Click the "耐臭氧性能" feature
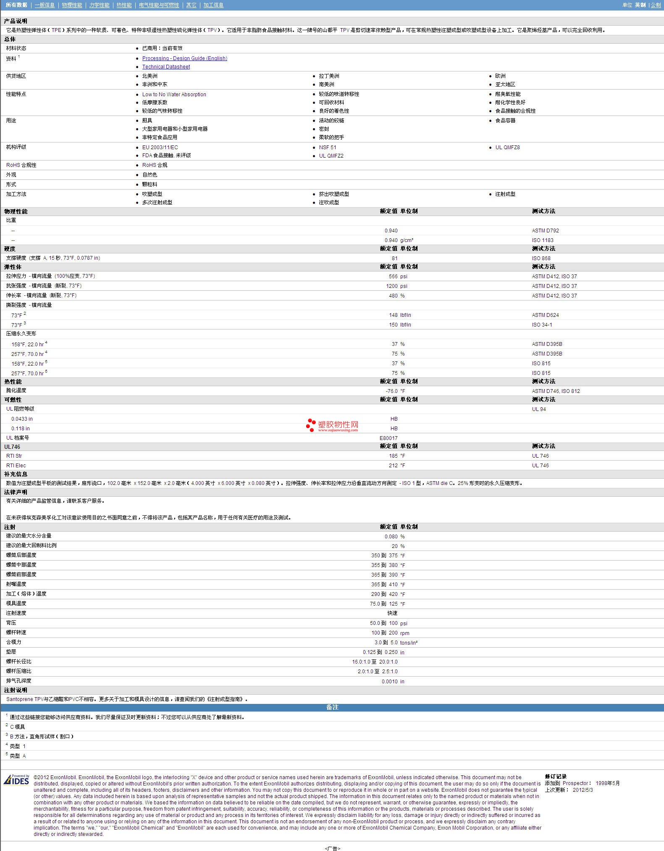Image resolution: width=664 pixels, height=851 pixels. point(508,94)
